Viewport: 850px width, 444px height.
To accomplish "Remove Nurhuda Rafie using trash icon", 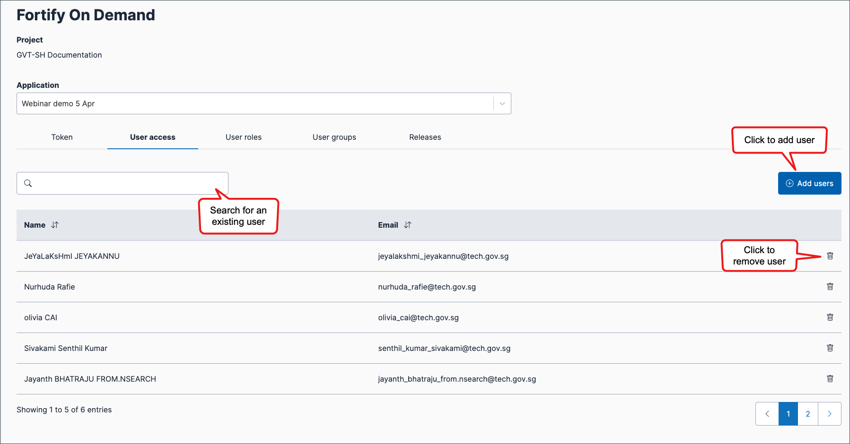I will [x=830, y=286].
